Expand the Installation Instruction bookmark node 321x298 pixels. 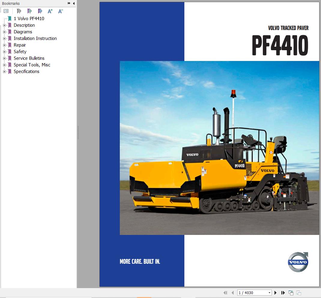pos(4,38)
